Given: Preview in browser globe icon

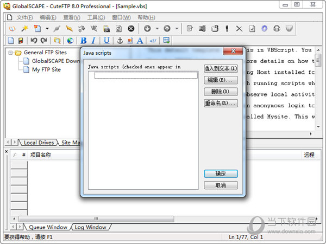Looking at the screenshot, I should pyautogui.click(x=70, y=41).
